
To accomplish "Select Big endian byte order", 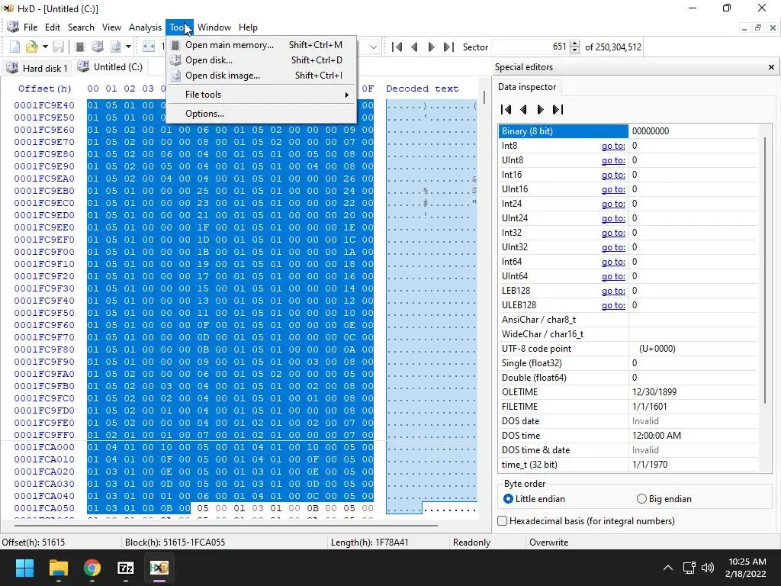I will click(x=664, y=499).
